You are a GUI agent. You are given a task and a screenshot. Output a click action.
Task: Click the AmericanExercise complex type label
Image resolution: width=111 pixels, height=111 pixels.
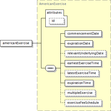tap(53, 4)
